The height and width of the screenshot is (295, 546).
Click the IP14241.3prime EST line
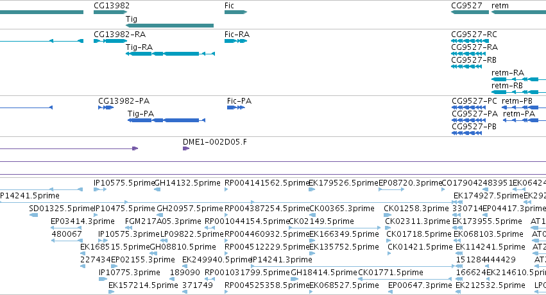tap(353, 266)
